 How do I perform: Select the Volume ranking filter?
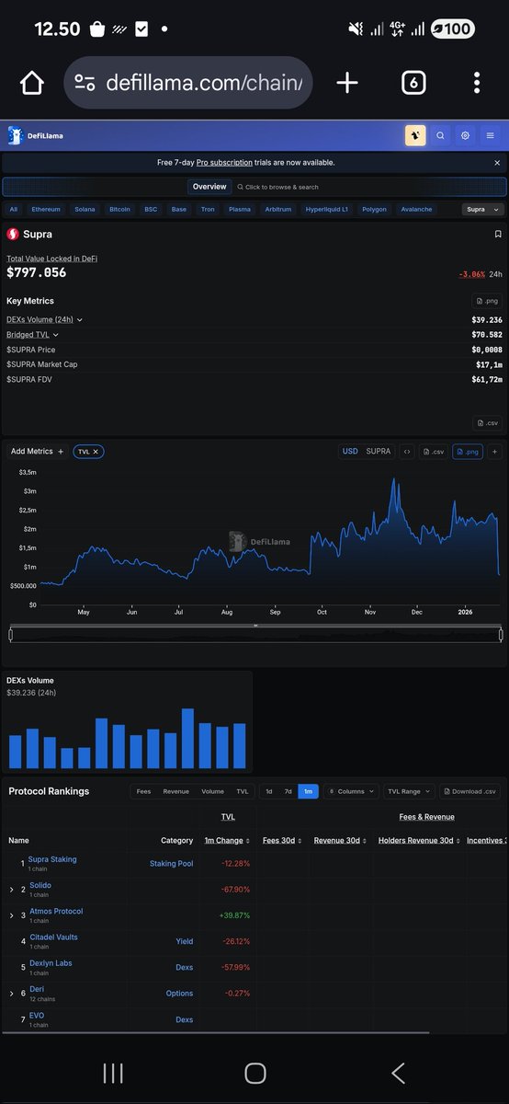coord(213,791)
